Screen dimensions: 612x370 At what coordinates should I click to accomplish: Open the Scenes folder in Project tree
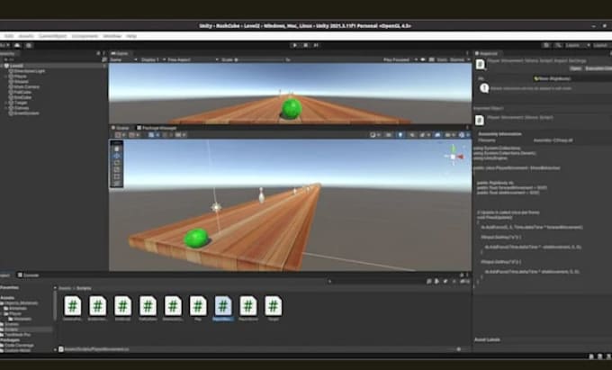coord(11,324)
